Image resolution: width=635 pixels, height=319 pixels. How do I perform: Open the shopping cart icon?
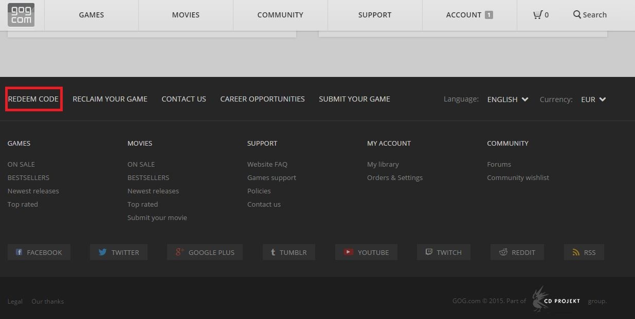tap(538, 15)
